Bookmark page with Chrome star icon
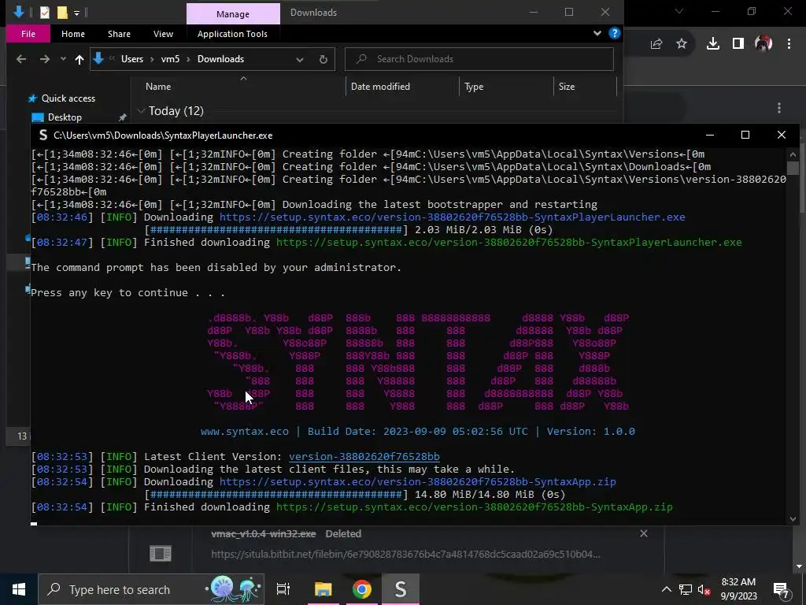Viewport: 806px width, 605px height. point(682,44)
